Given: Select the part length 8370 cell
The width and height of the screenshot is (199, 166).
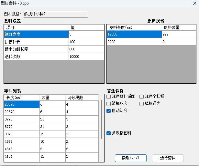Looking at the screenshot, I should [x=22, y=134].
